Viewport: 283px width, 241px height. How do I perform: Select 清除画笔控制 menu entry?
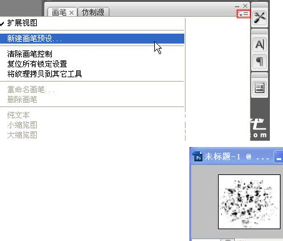pos(92,54)
